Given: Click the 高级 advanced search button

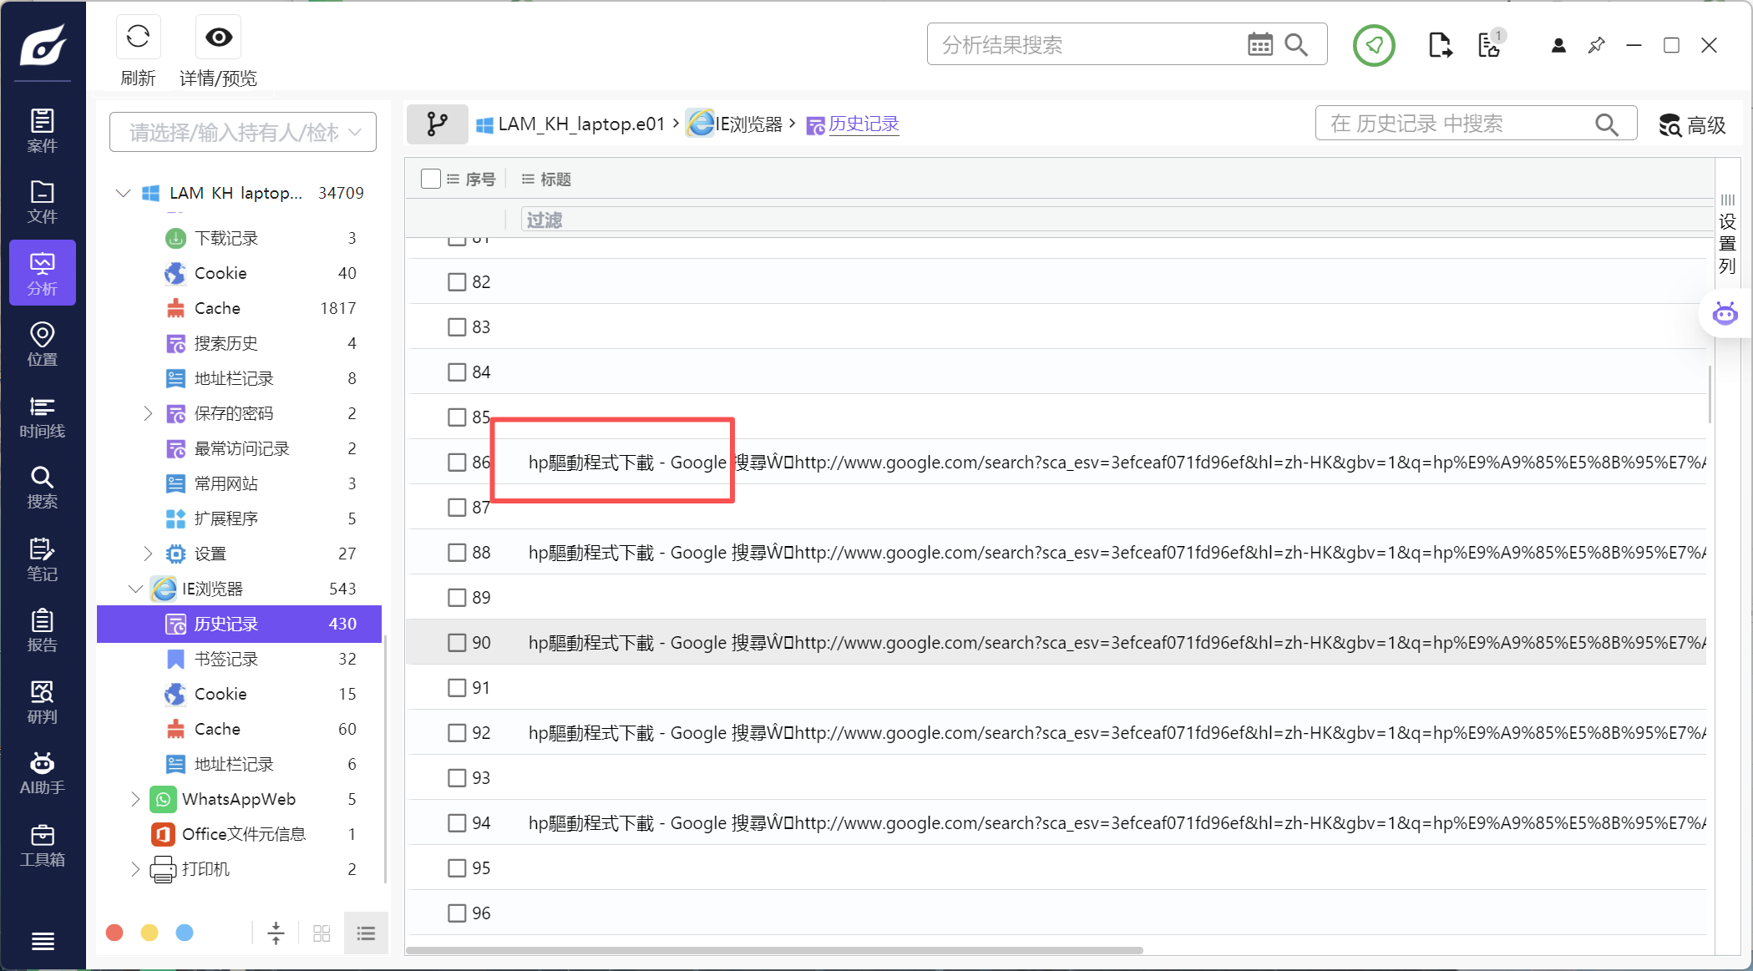Looking at the screenshot, I should click(1693, 125).
